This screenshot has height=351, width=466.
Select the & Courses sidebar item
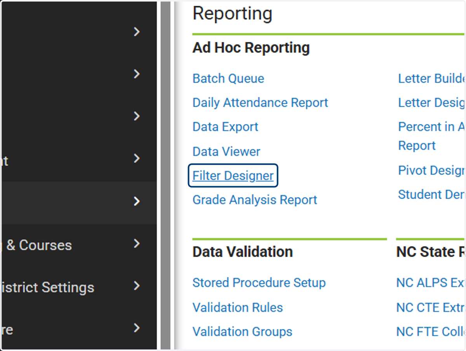click(78, 245)
